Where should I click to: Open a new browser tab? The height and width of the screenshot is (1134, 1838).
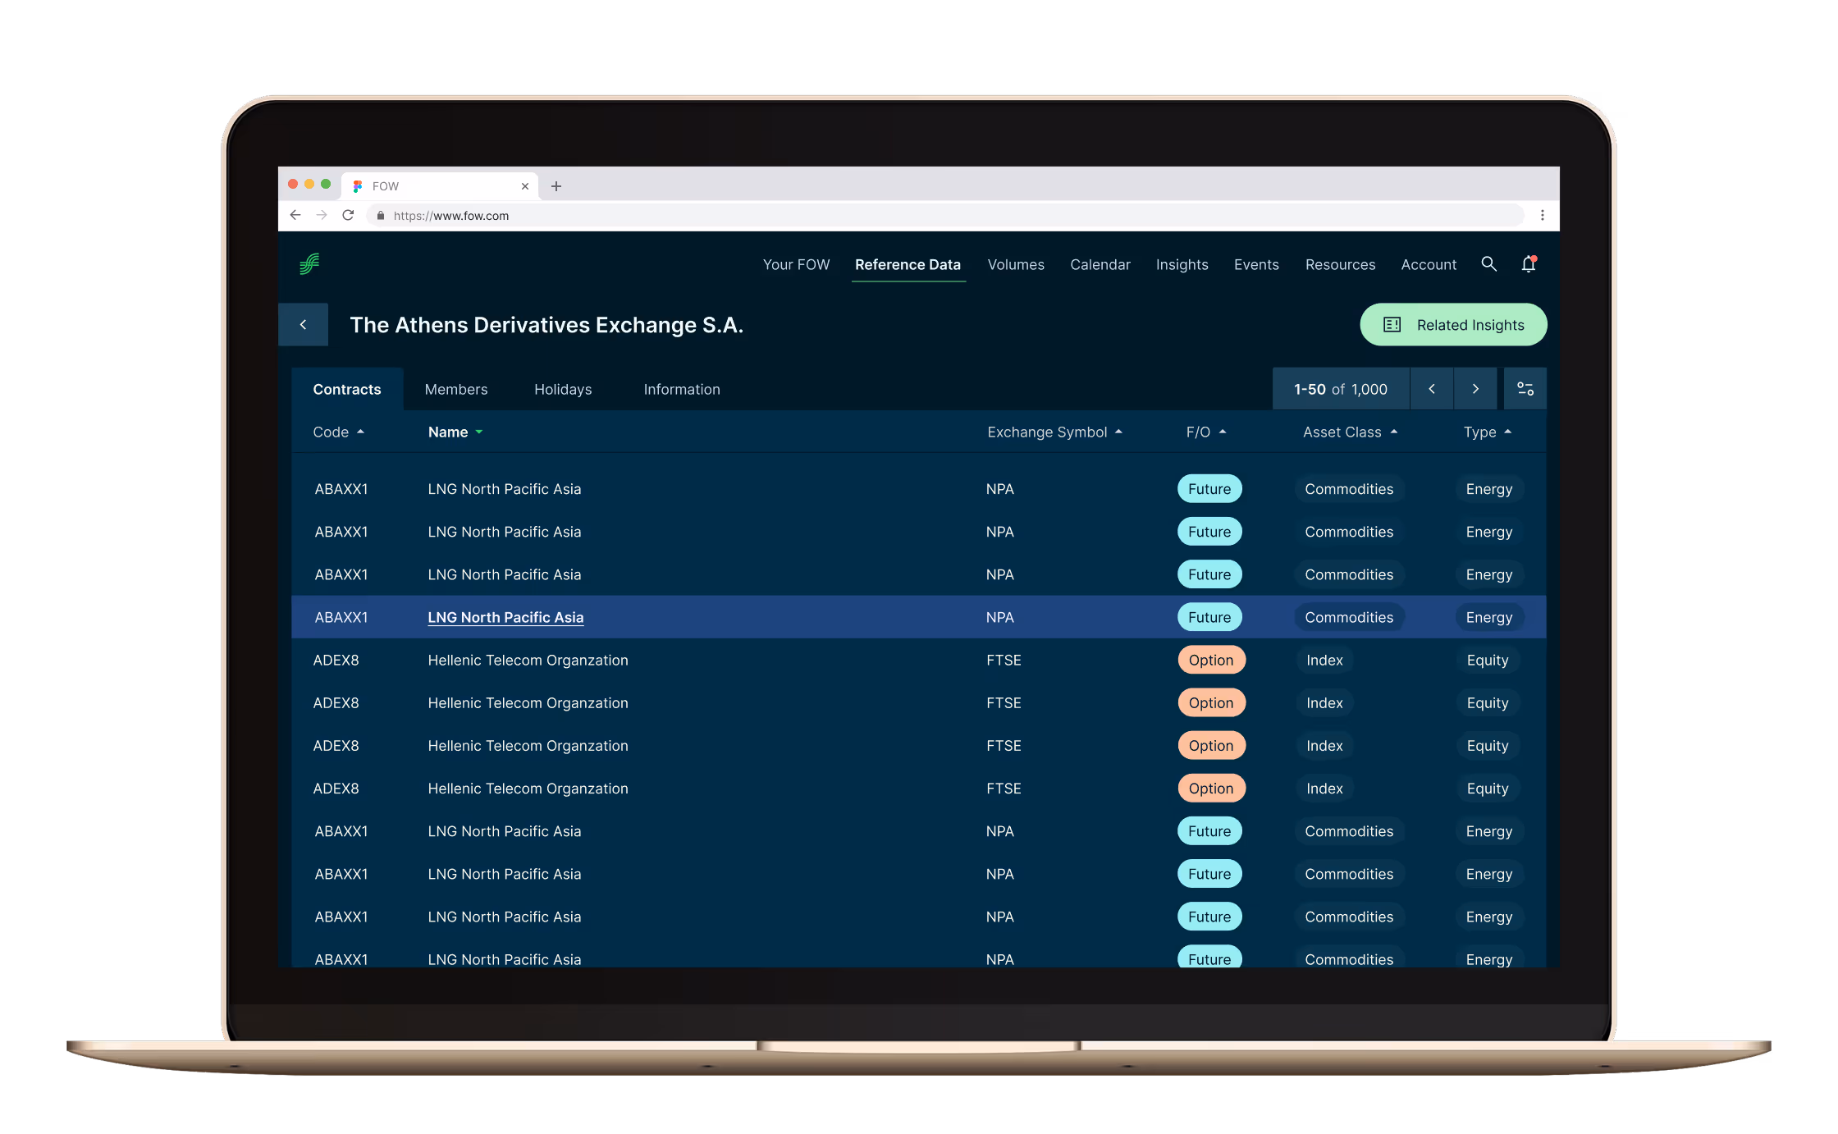tap(556, 186)
